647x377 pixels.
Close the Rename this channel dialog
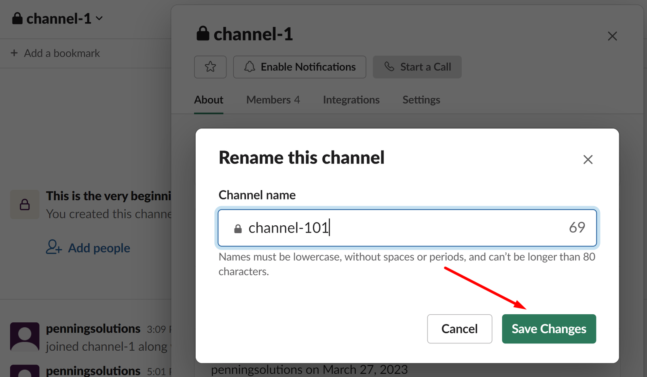588,159
